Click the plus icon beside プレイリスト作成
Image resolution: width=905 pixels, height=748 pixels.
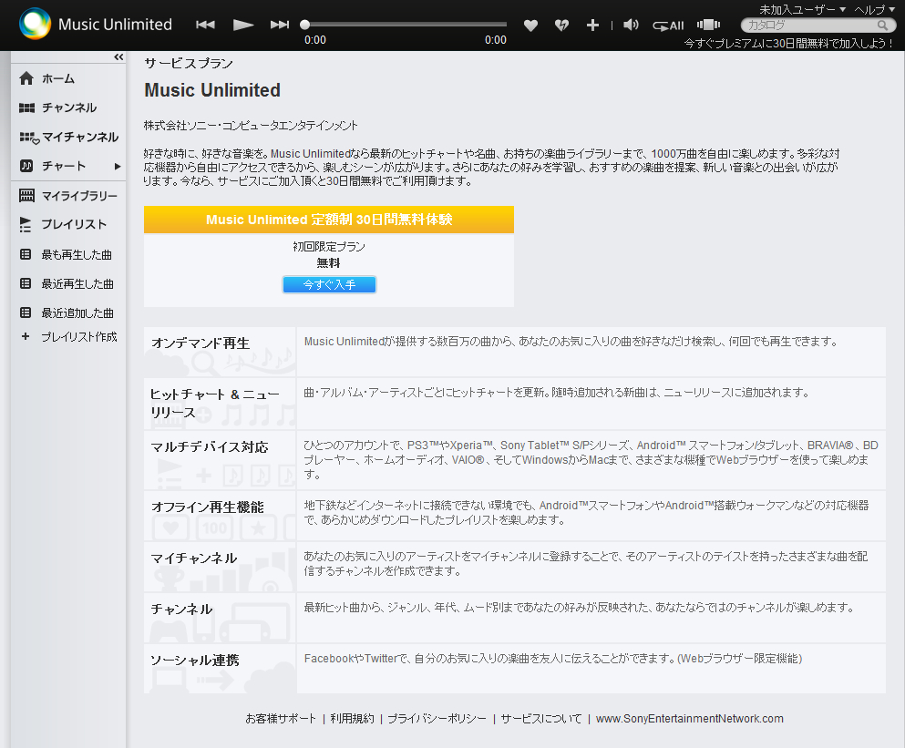25,336
